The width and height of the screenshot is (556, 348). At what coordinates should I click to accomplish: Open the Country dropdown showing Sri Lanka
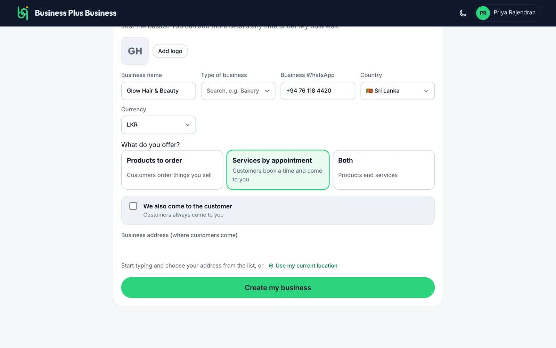click(398, 91)
